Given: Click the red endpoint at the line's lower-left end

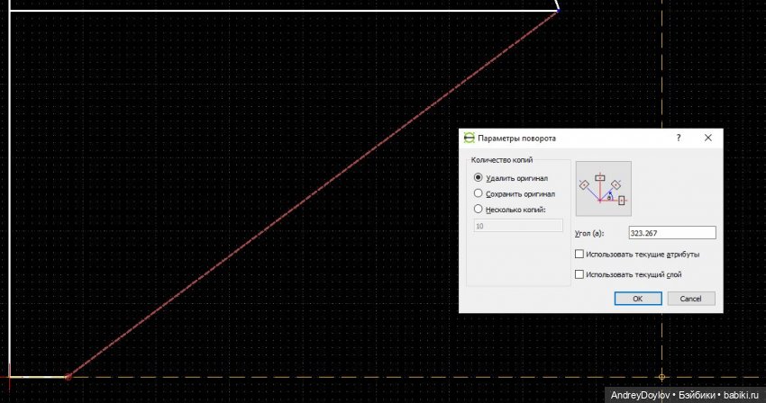Looking at the screenshot, I should tap(68, 376).
